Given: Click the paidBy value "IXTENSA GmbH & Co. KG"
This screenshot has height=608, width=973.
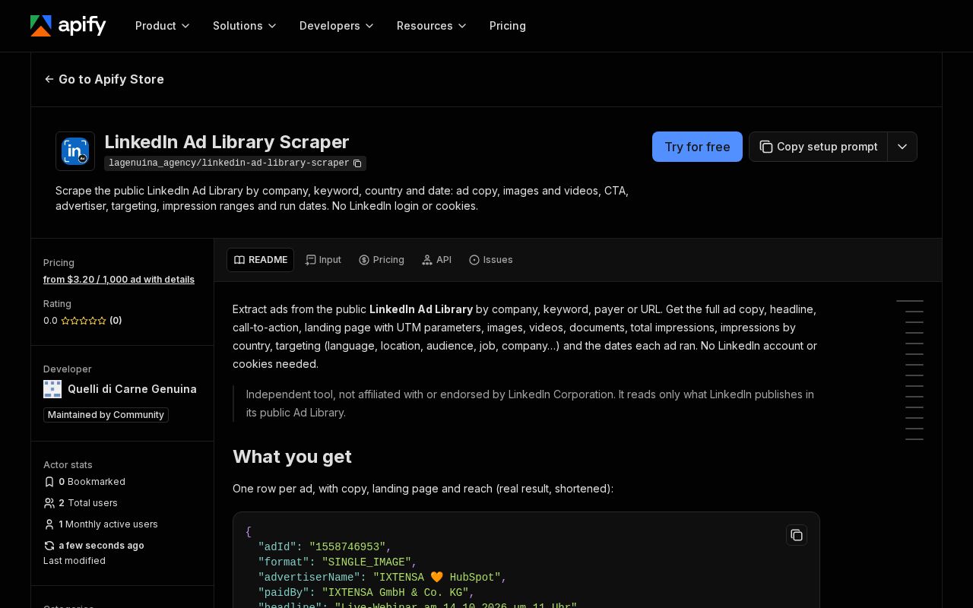Looking at the screenshot, I should coord(395,593).
